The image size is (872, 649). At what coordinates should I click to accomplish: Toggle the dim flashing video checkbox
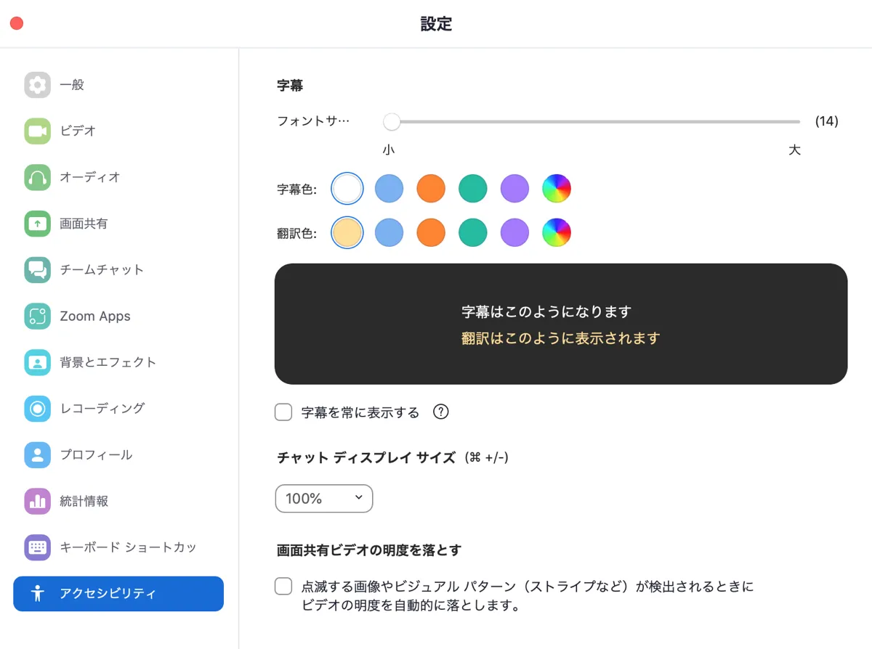point(283,587)
